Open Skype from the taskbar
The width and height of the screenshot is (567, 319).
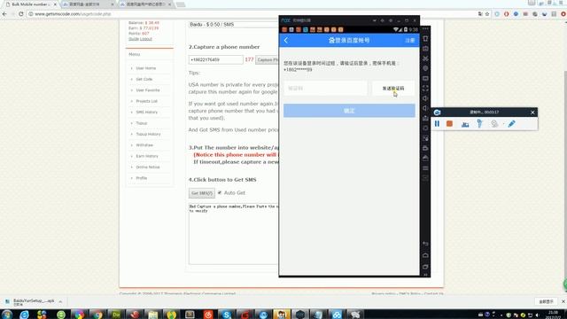(227, 315)
